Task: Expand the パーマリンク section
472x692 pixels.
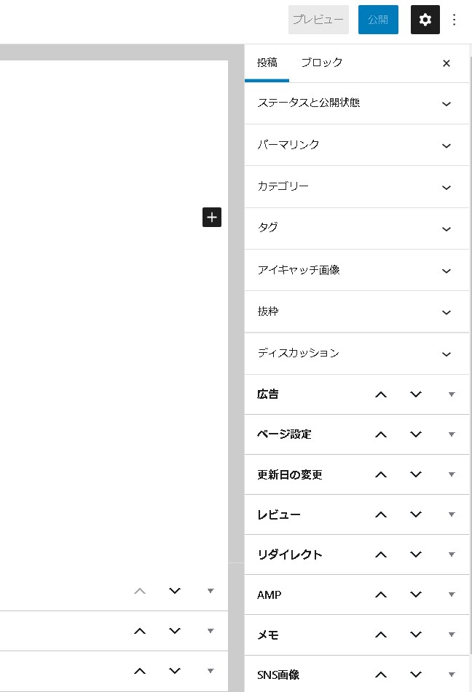Action: 447,145
